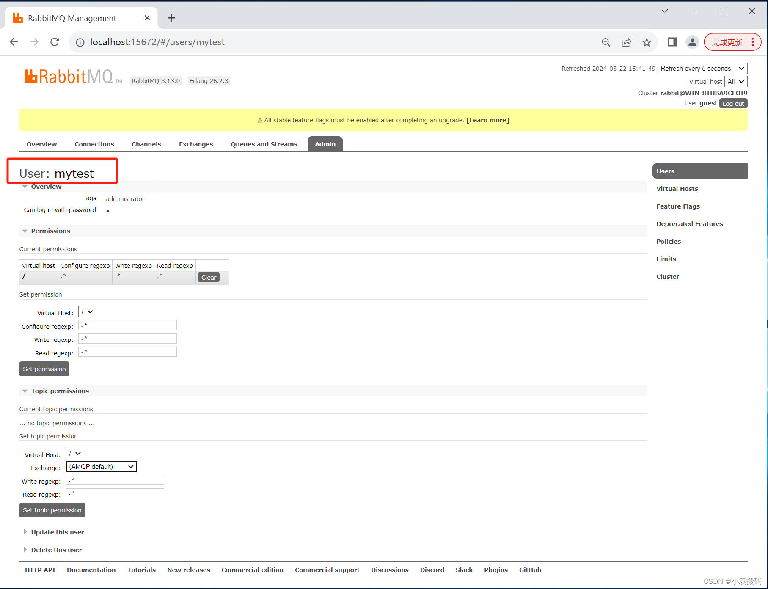Click the share page icon
Image resolution: width=768 pixels, height=589 pixels.
tap(626, 42)
